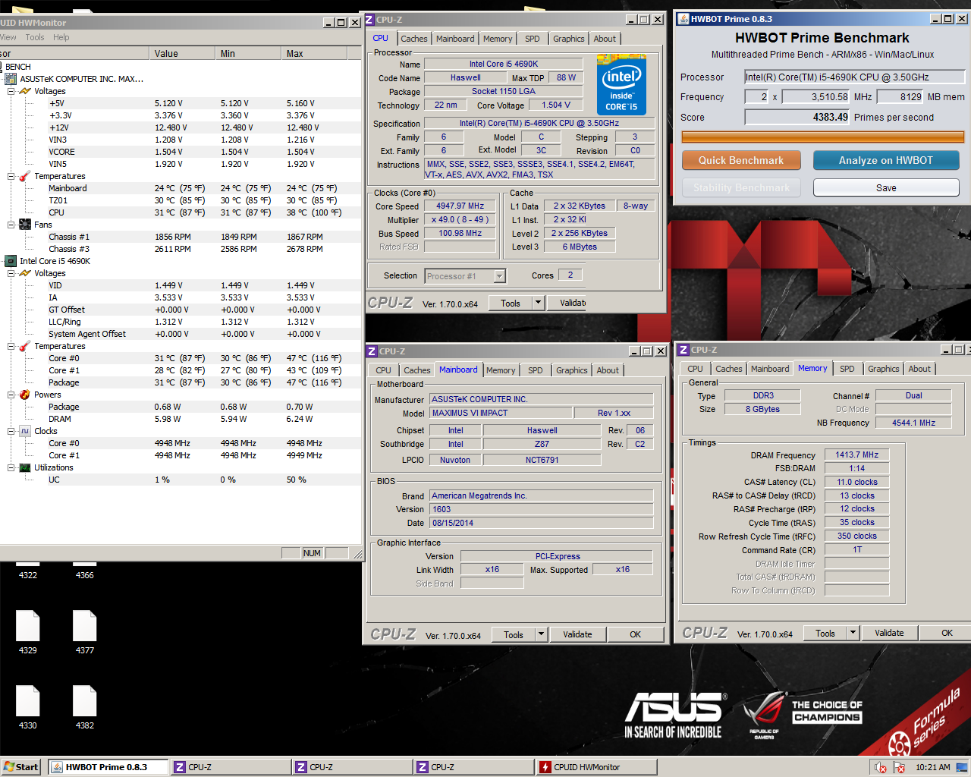Open the Tools menu in HWMonitor

(x=35, y=37)
